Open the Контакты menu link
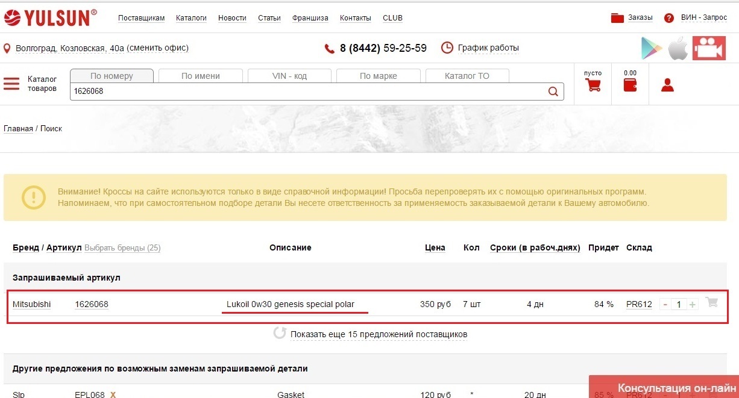The height and width of the screenshot is (398, 739). point(356,18)
